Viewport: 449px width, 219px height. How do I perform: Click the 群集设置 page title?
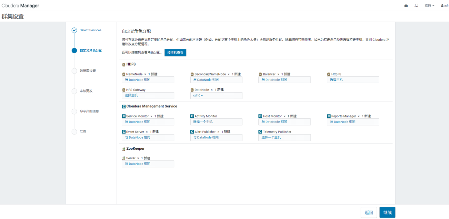(13, 16)
